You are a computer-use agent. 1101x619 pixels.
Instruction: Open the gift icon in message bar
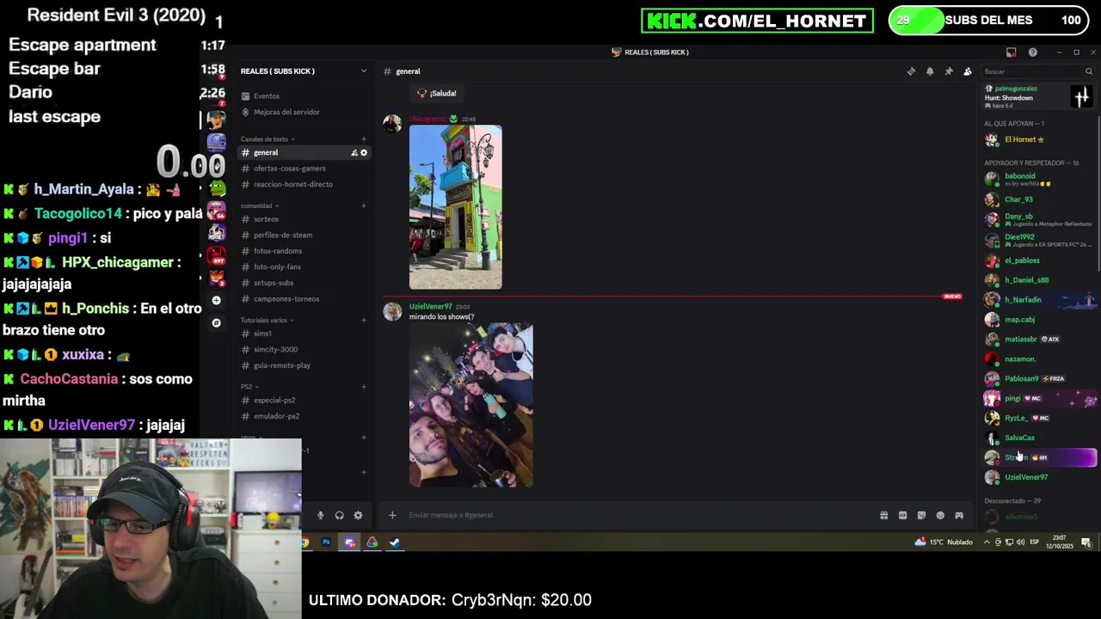pos(883,515)
